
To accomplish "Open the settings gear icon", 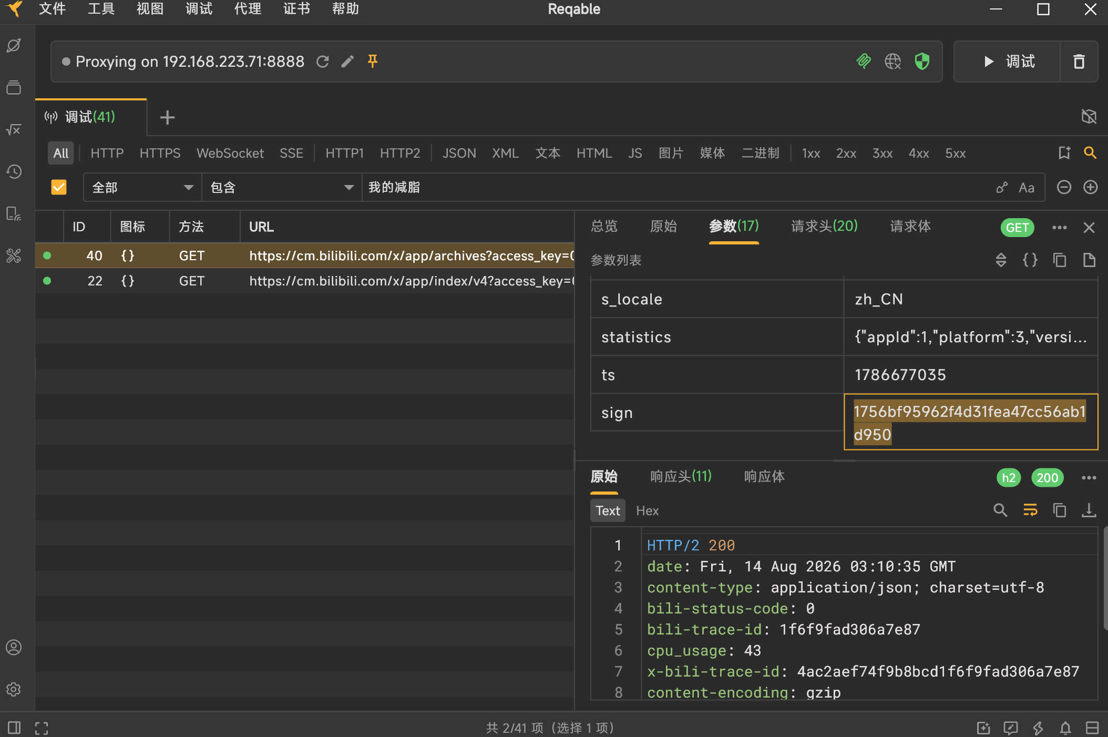I will (x=14, y=689).
